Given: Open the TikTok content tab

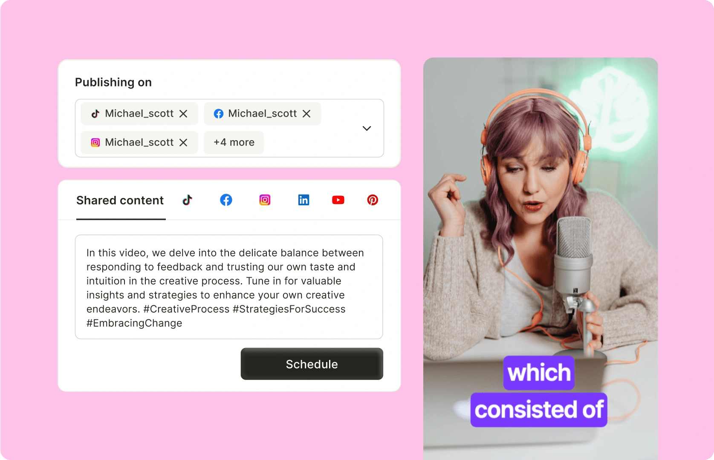Looking at the screenshot, I should point(188,200).
